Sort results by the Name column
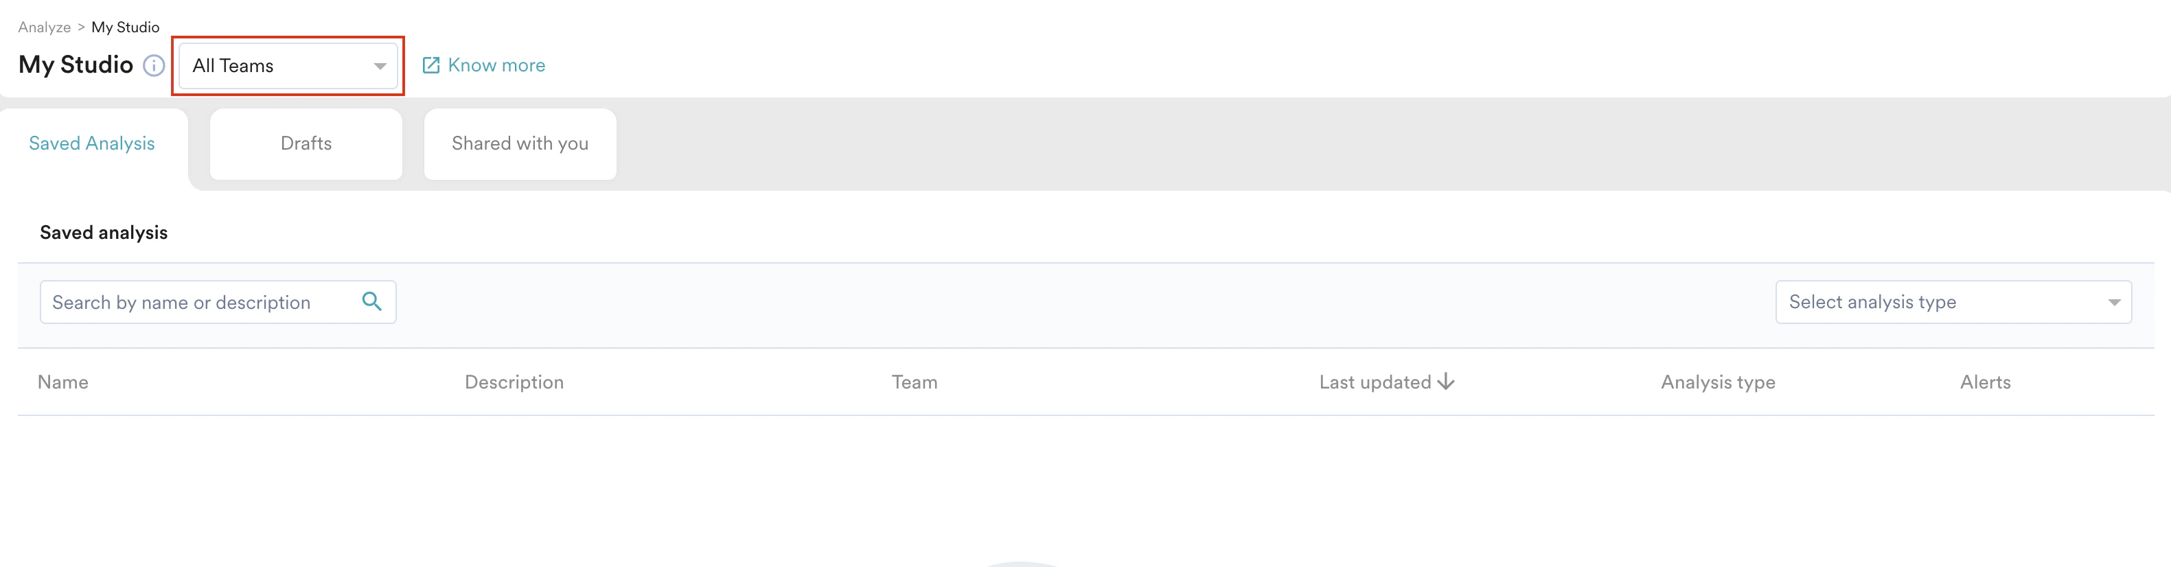The height and width of the screenshot is (567, 2171). [62, 382]
